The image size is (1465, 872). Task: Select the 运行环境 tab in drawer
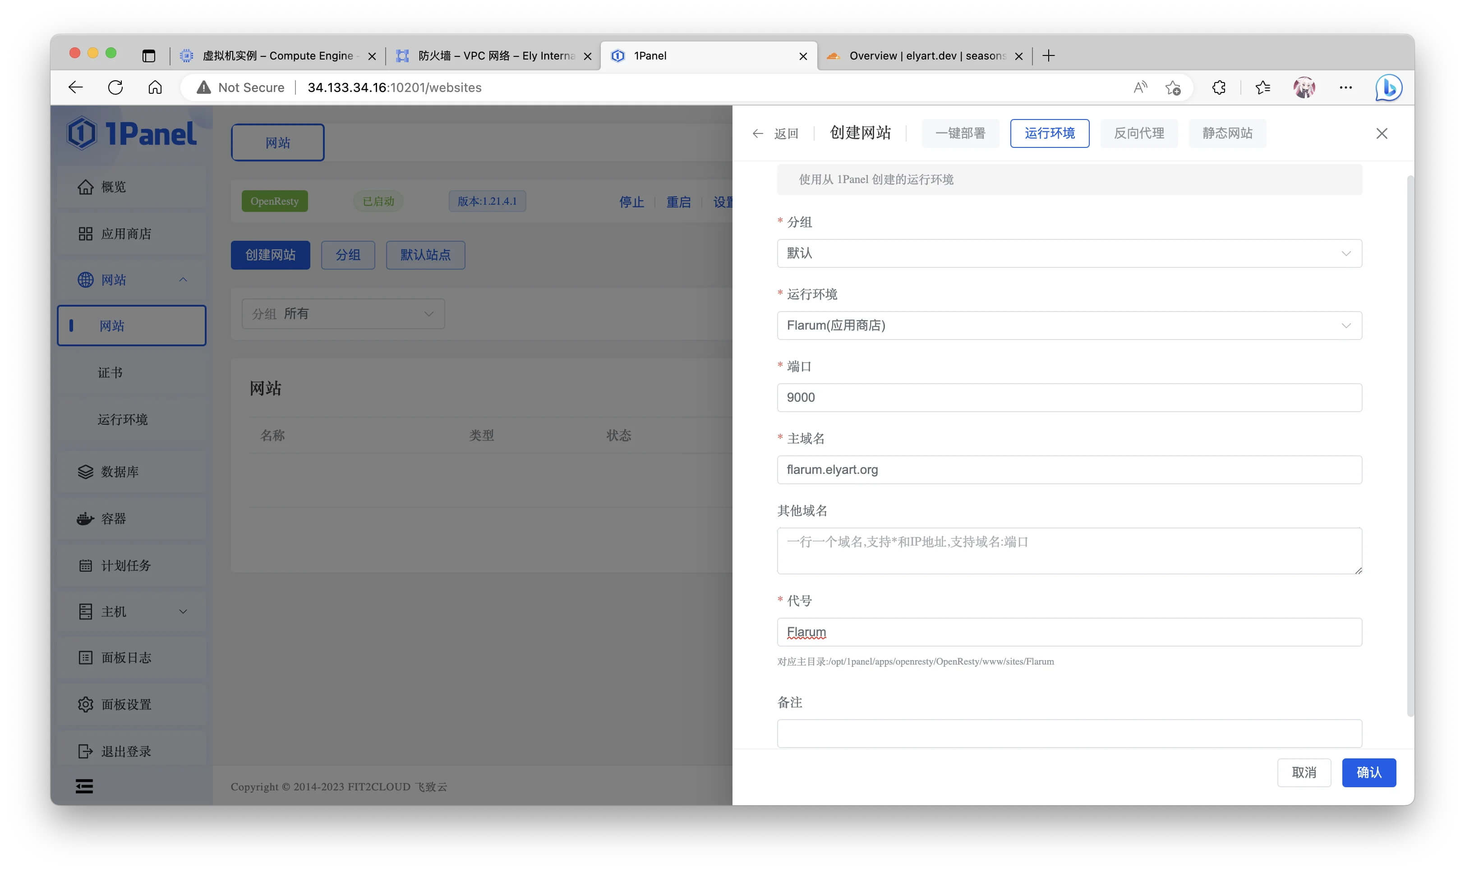click(x=1050, y=133)
